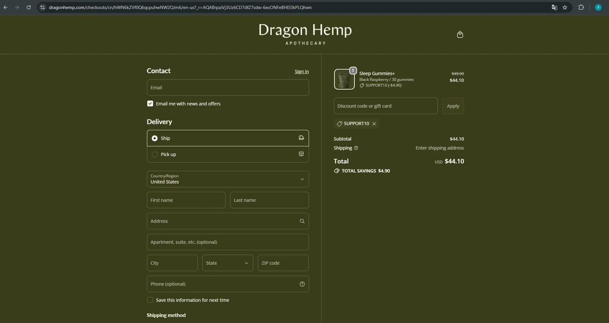This screenshot has height=323, width=609.
Task: Click the Phone (optional) field
Action: [x=228, y=284]
